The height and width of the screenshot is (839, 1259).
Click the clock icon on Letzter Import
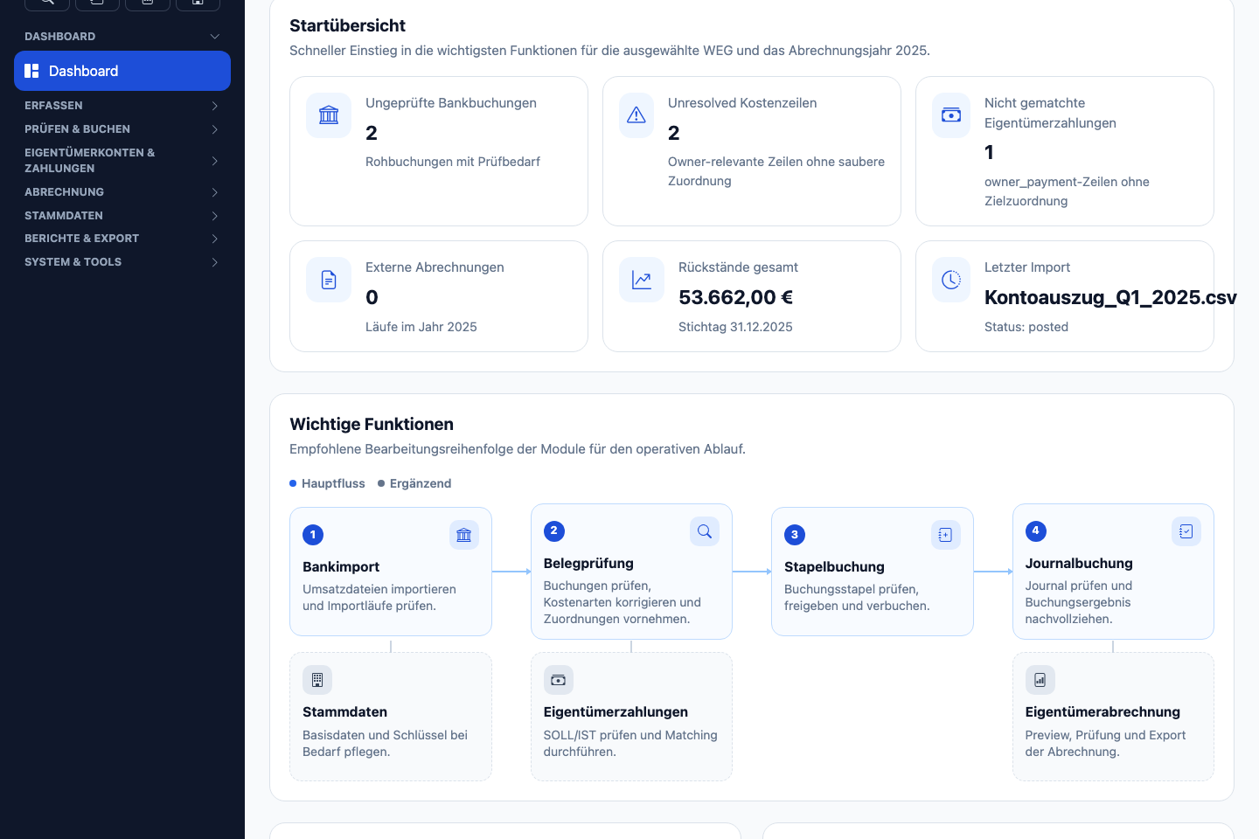pos(951,280)
